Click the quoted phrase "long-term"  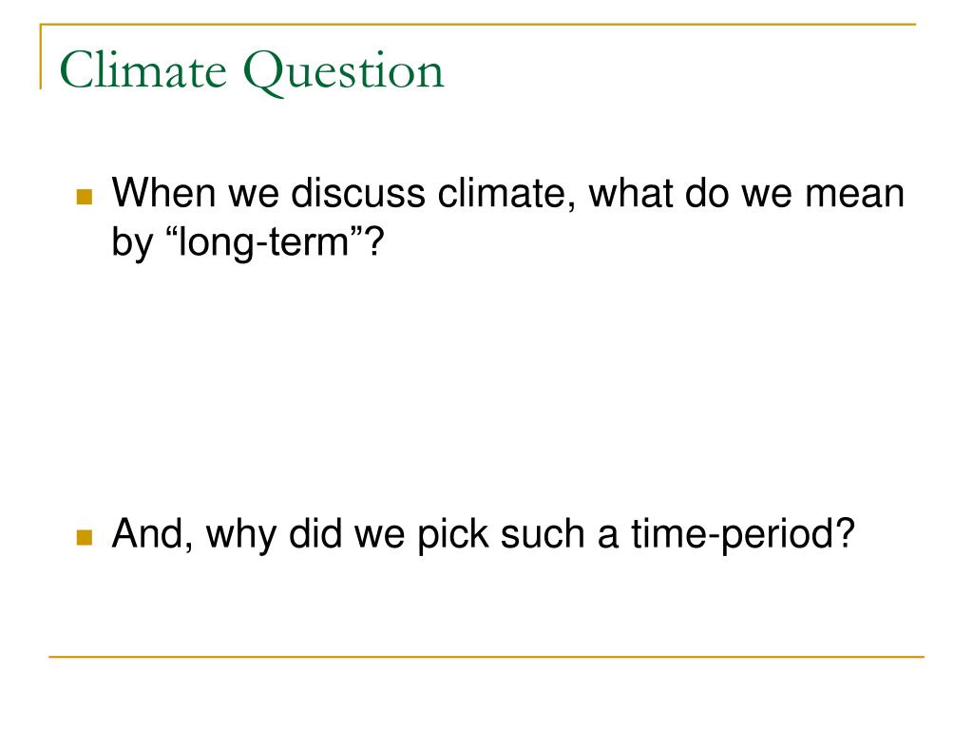tap(264, 242)
